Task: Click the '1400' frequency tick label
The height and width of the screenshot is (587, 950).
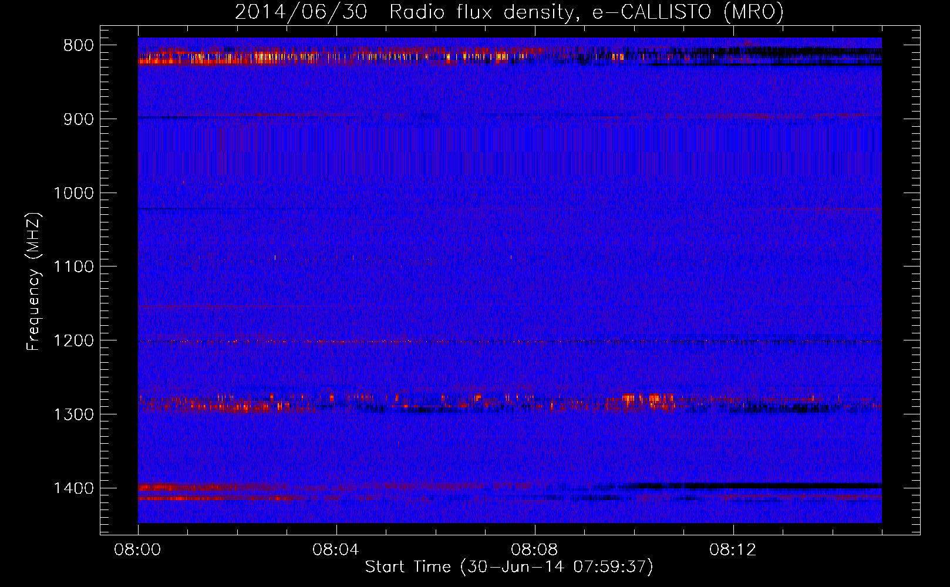Action: (x=73, y=488)
